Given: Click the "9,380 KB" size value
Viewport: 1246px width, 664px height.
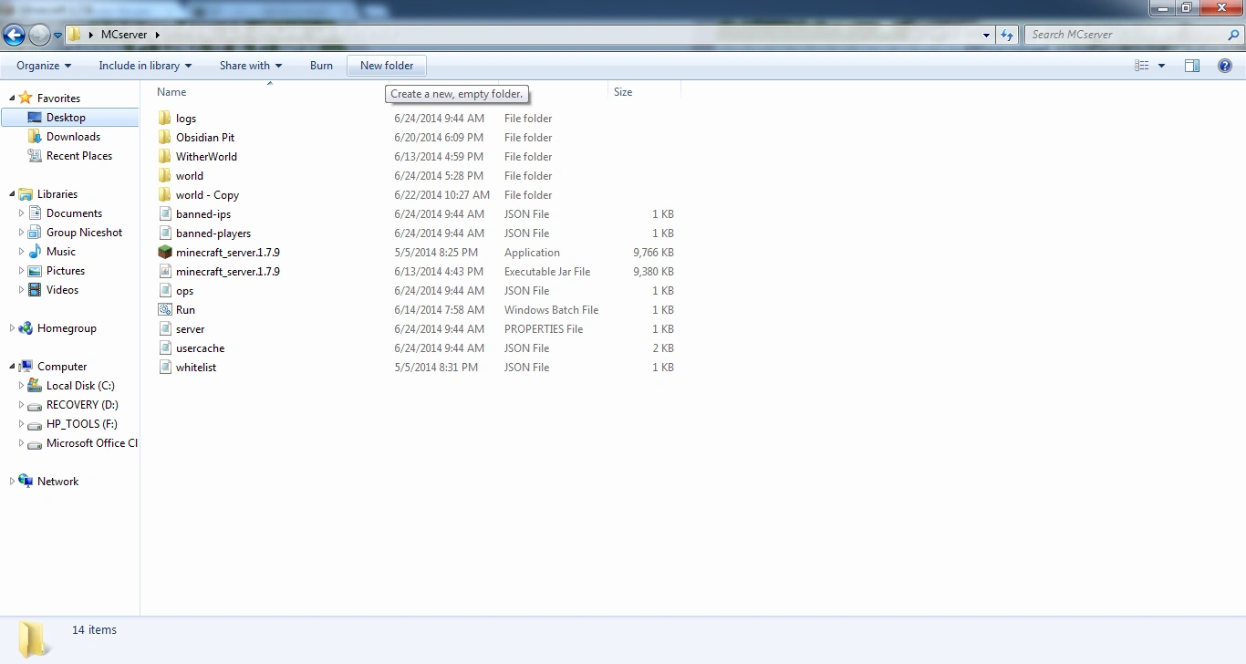Looking at the screenshot, I should point(653,272).
